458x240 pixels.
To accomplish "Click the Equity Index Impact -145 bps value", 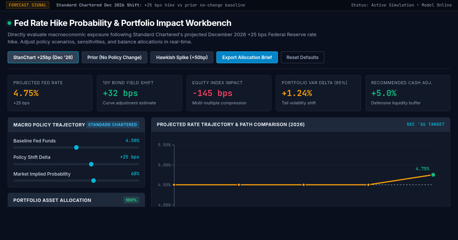I will coord(212,93).
